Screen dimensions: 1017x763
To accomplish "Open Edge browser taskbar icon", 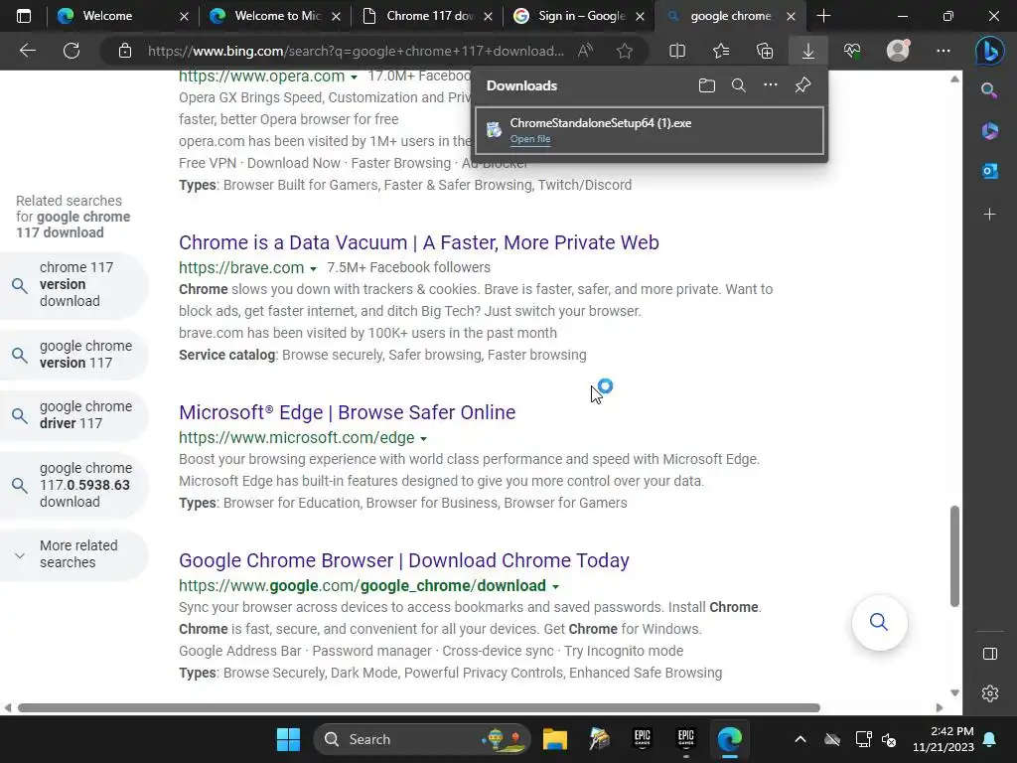I will pos(730,739).
